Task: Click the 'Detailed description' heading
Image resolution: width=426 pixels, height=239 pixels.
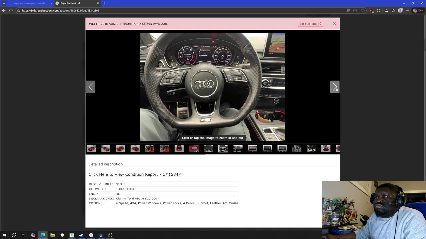Action: point(106,164)
